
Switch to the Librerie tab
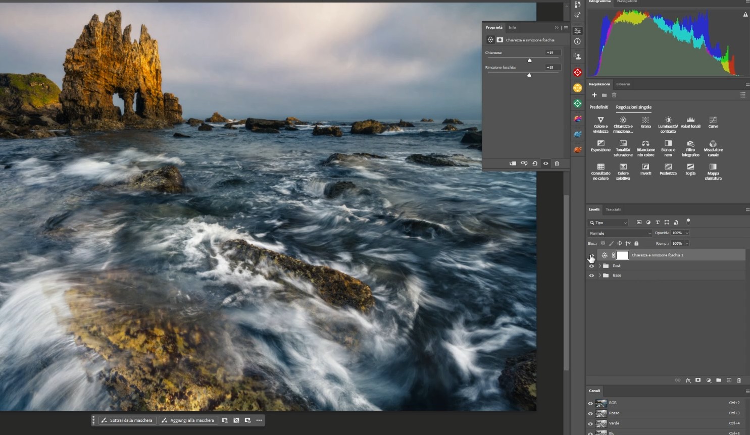click(623, 84)
